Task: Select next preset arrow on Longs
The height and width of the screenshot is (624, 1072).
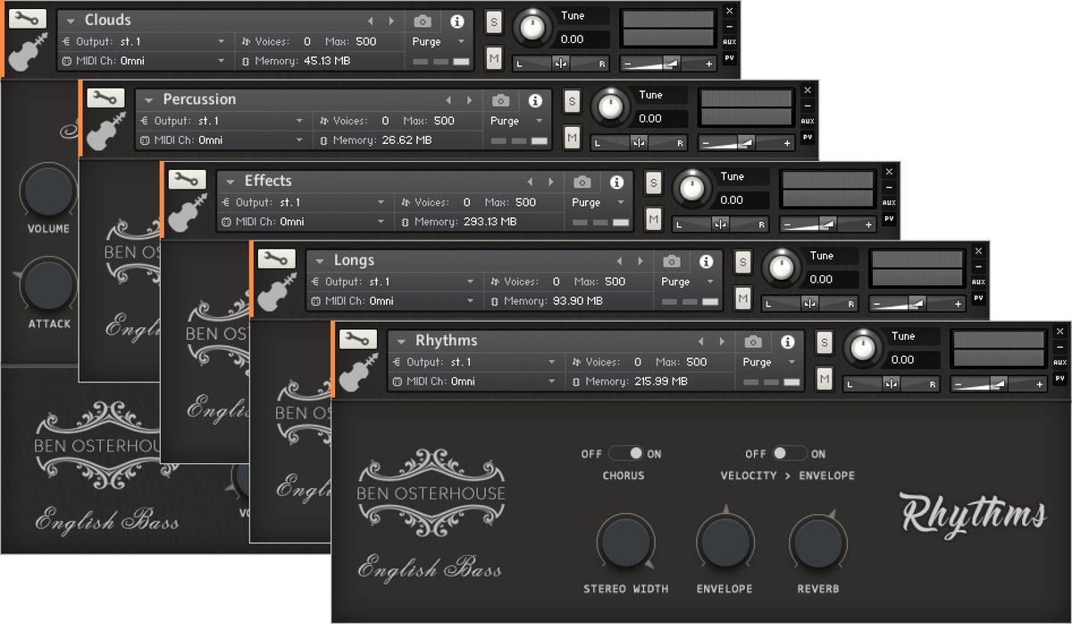Action: 640,261
